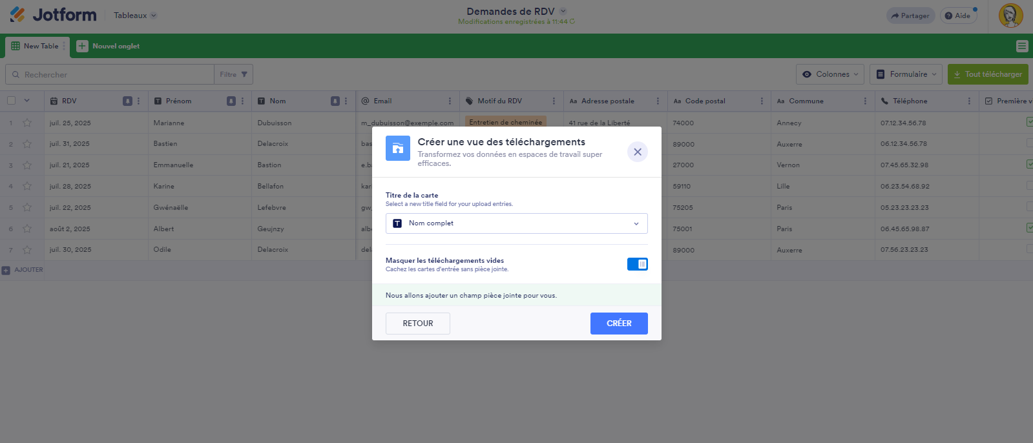Click the CRÉER button
1033x443 pixels.
pyautogui.click(x=619, y=324)
